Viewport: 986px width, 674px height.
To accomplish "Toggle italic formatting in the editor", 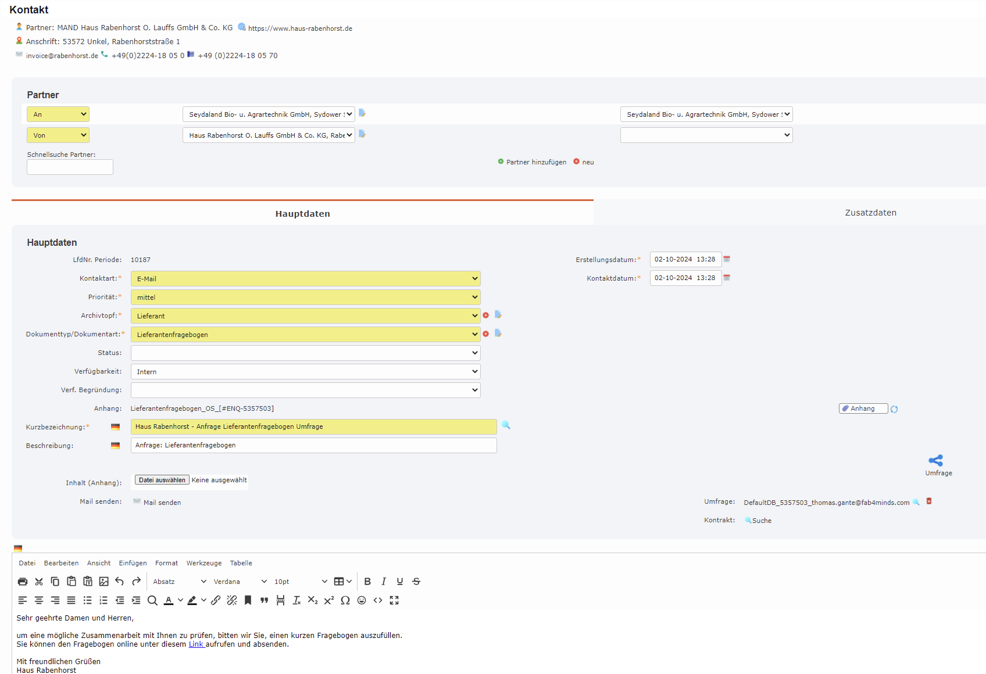I will coord(384,581).
